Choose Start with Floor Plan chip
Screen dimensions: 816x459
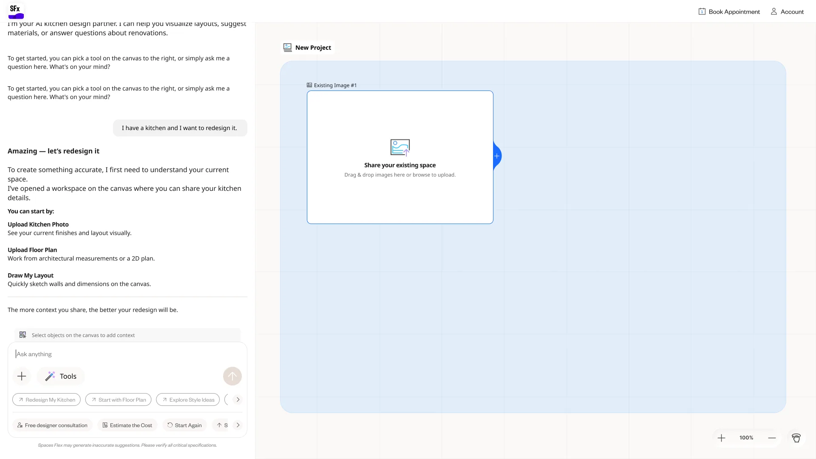click(118, 399)
